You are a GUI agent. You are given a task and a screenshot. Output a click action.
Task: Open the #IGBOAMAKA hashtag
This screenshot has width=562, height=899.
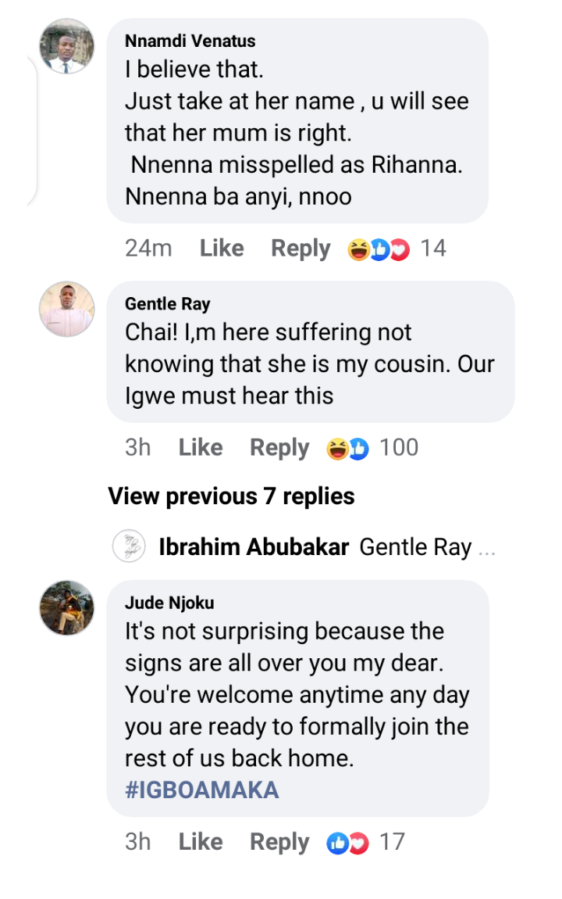201,790
